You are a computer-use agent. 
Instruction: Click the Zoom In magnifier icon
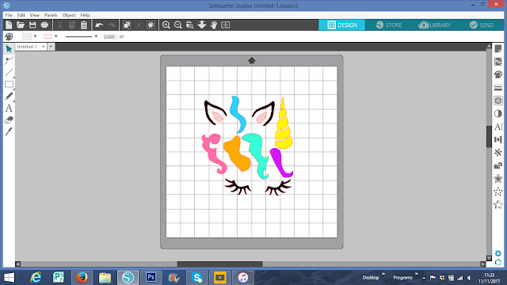coord(166,25)
